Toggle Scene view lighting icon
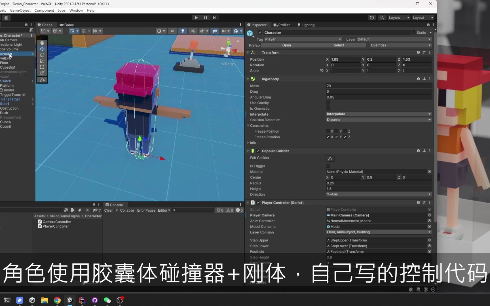The image size is (490, 306). [x=183, y=31]
